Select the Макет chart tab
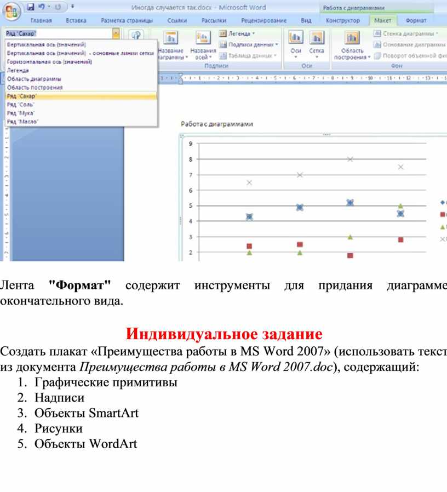The image size is (447, 492). [382, 20]
